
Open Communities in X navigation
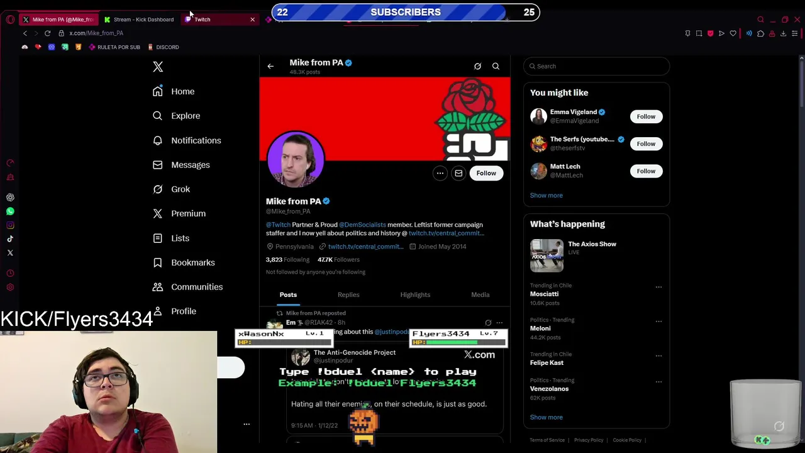(187, 287)
